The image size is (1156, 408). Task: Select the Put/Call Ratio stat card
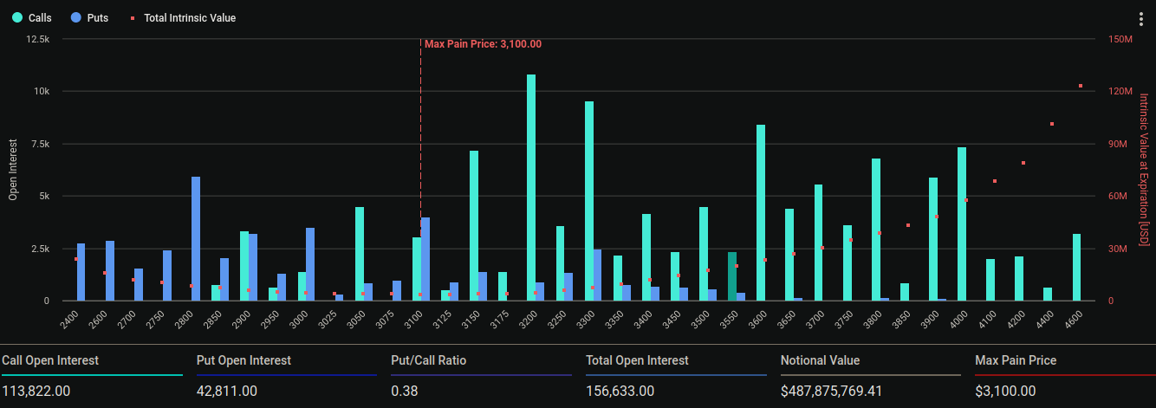481,375
